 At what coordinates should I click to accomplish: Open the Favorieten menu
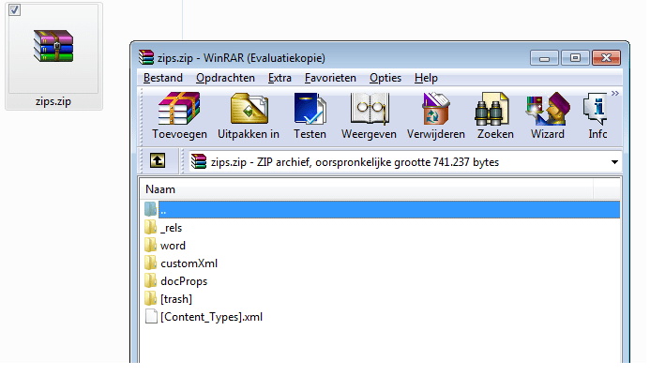point(329,78)
